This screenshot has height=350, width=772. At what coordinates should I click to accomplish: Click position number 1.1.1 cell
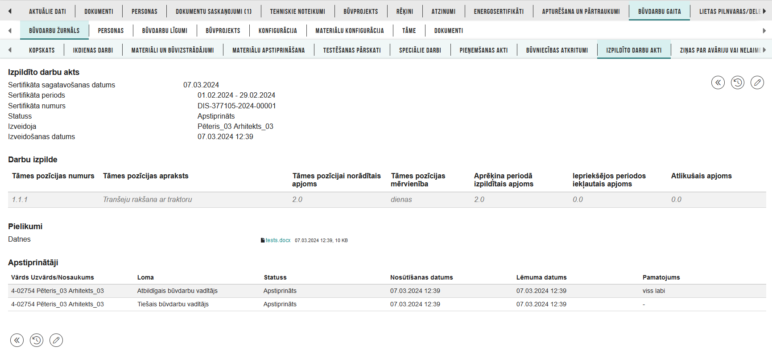pyautogui.click(x=20, y=199)
